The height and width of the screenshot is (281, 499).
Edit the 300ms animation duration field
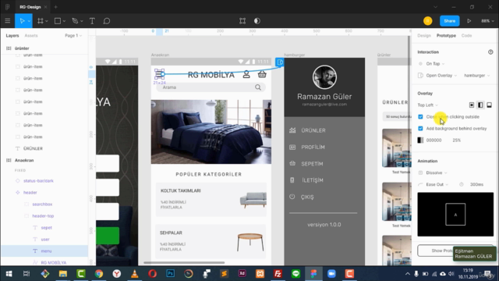[x=476, y=184]
